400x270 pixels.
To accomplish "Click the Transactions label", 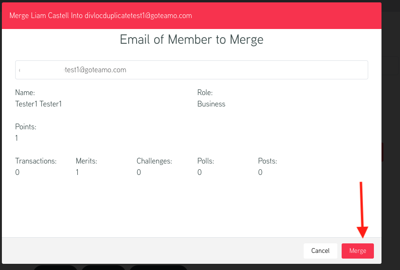I will tap(36, 161).
